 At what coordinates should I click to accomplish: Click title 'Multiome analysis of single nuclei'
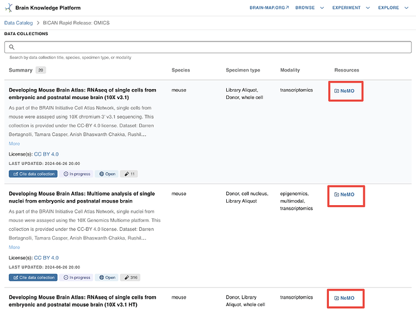click(x=81, y=198)
